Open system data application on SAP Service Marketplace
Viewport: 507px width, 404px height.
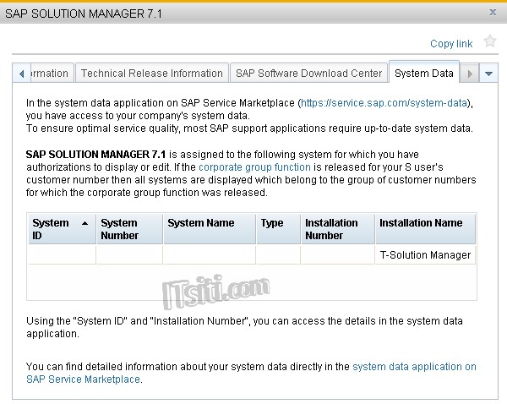[x=414, y=367]
